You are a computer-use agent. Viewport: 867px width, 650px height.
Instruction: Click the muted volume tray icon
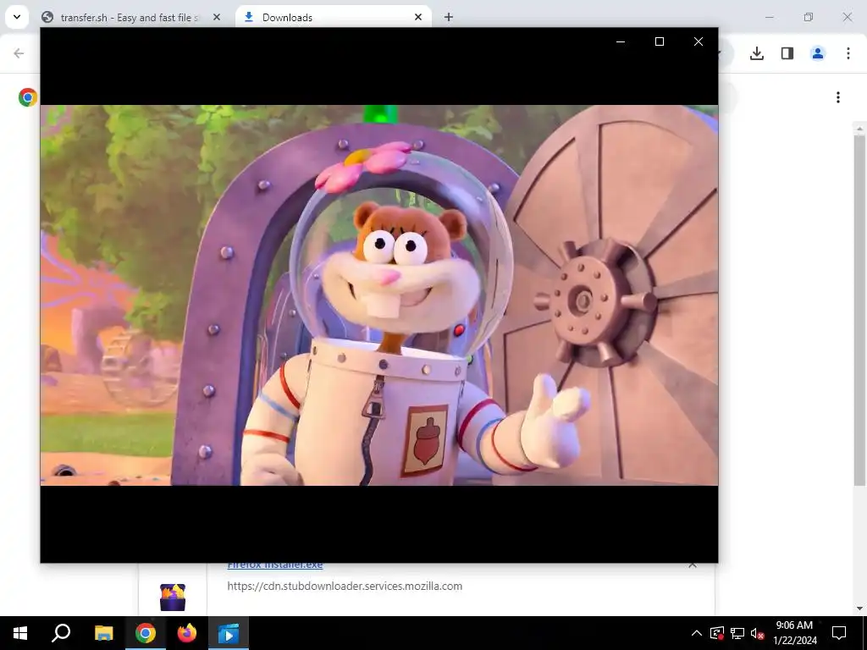click(757, 633)
